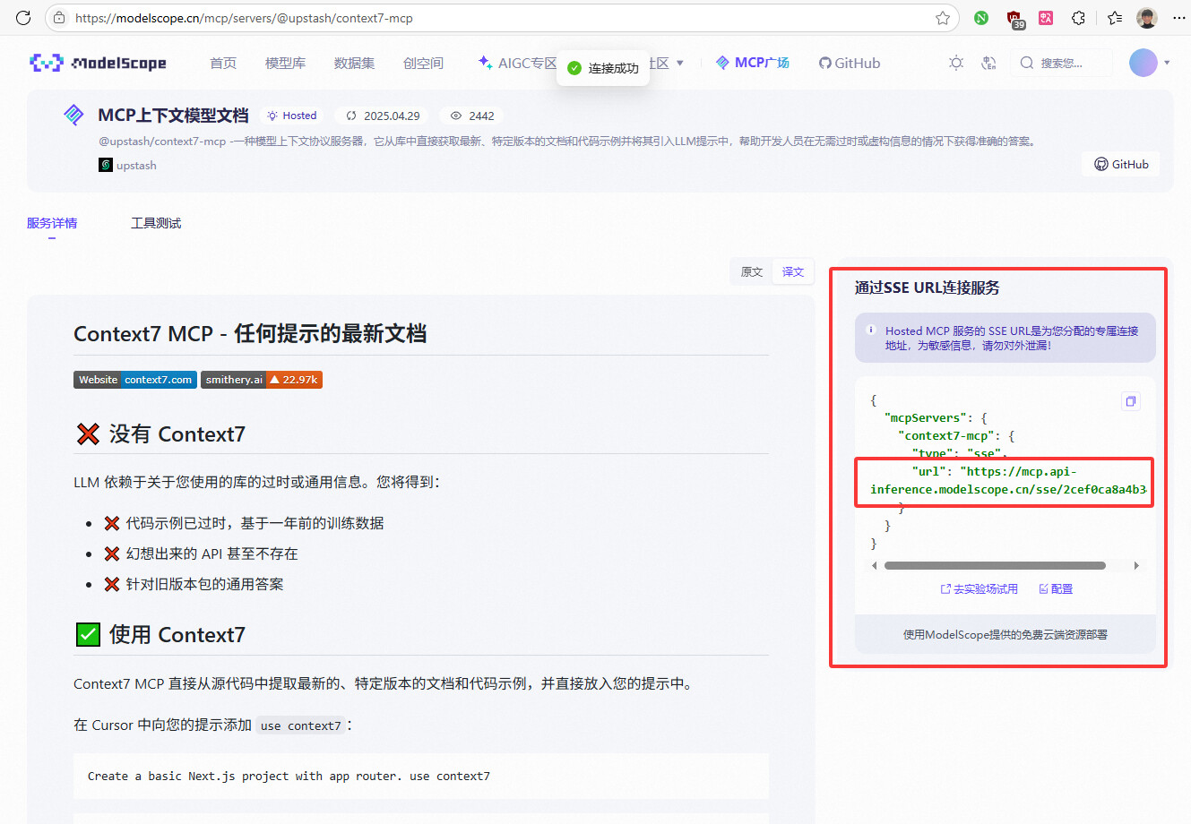Click the Context7 MCP page heading
Screen dimensions: 1191x824
[250, 333]
